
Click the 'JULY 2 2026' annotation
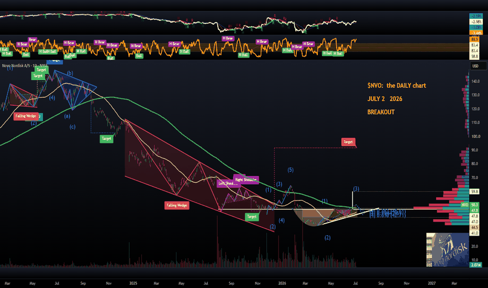(x=385, y=99)
